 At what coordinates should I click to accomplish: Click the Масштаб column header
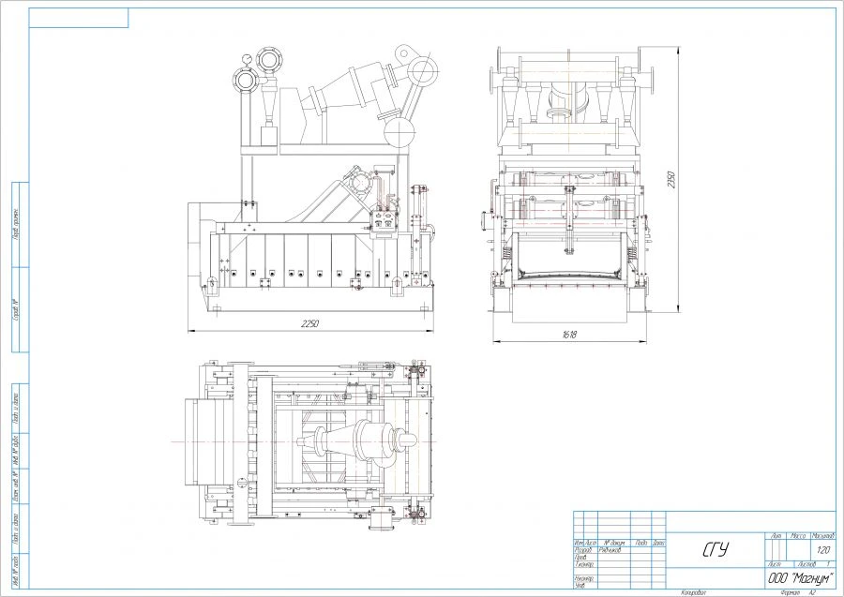821,534
